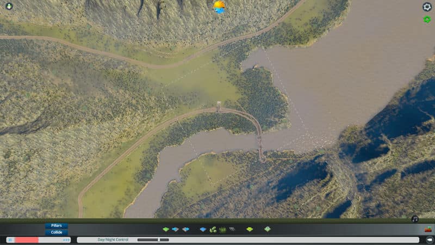This screenshot has width=435, height=245.
Task: Open the map settings tile icon
Action: 268,229
